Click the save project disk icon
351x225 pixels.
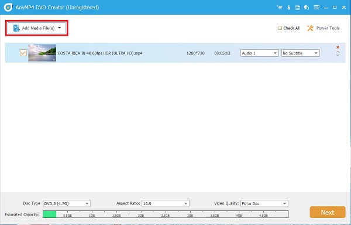click(x=298, y=8)
